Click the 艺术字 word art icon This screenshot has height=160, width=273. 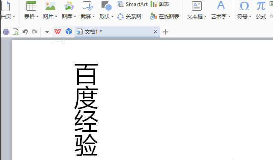pyautogui.click(x=221, y=6)
